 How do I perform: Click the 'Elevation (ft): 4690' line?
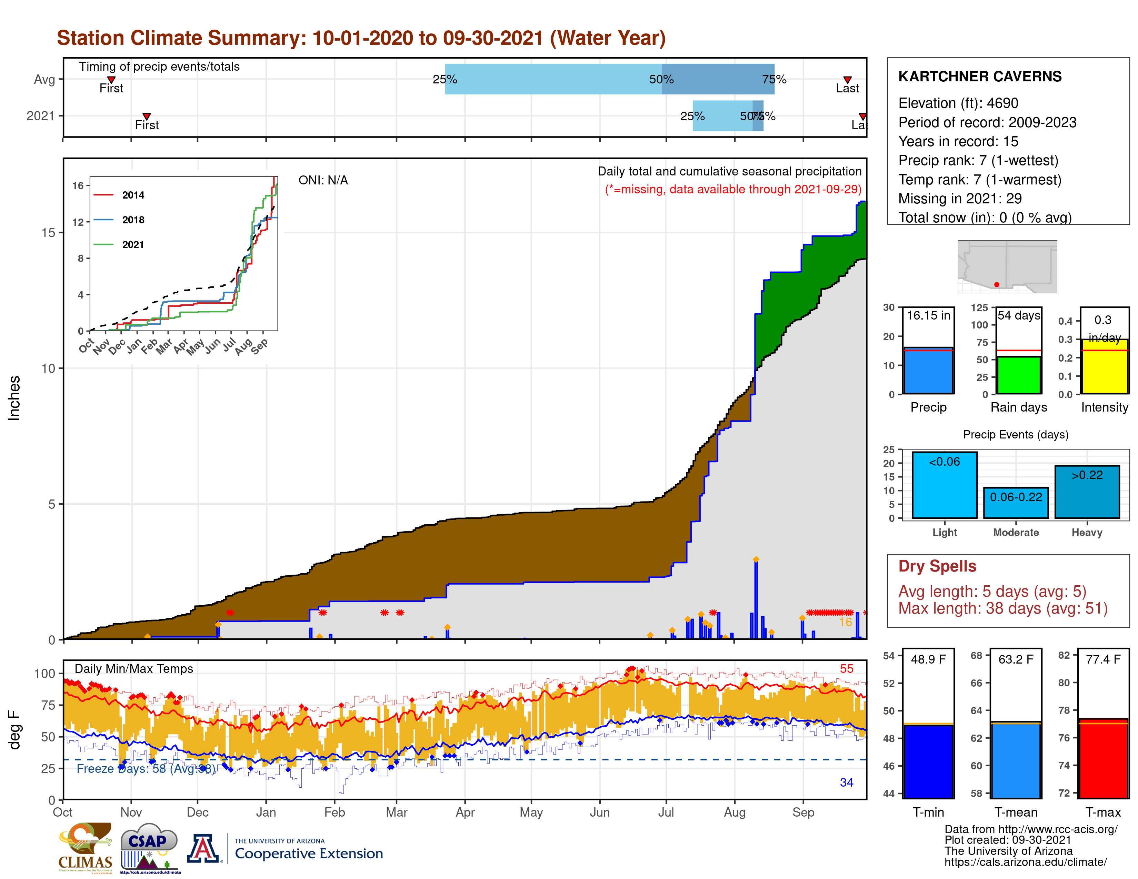point(958,103)
